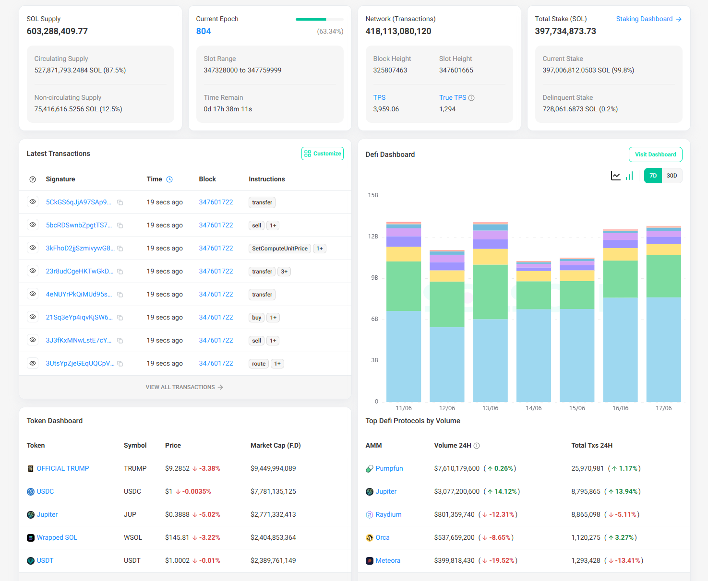Copy signature 3UtsYpZjeGEqUQCpV
This screenshot has height=581, width=708.
click(x=120, y=364)
